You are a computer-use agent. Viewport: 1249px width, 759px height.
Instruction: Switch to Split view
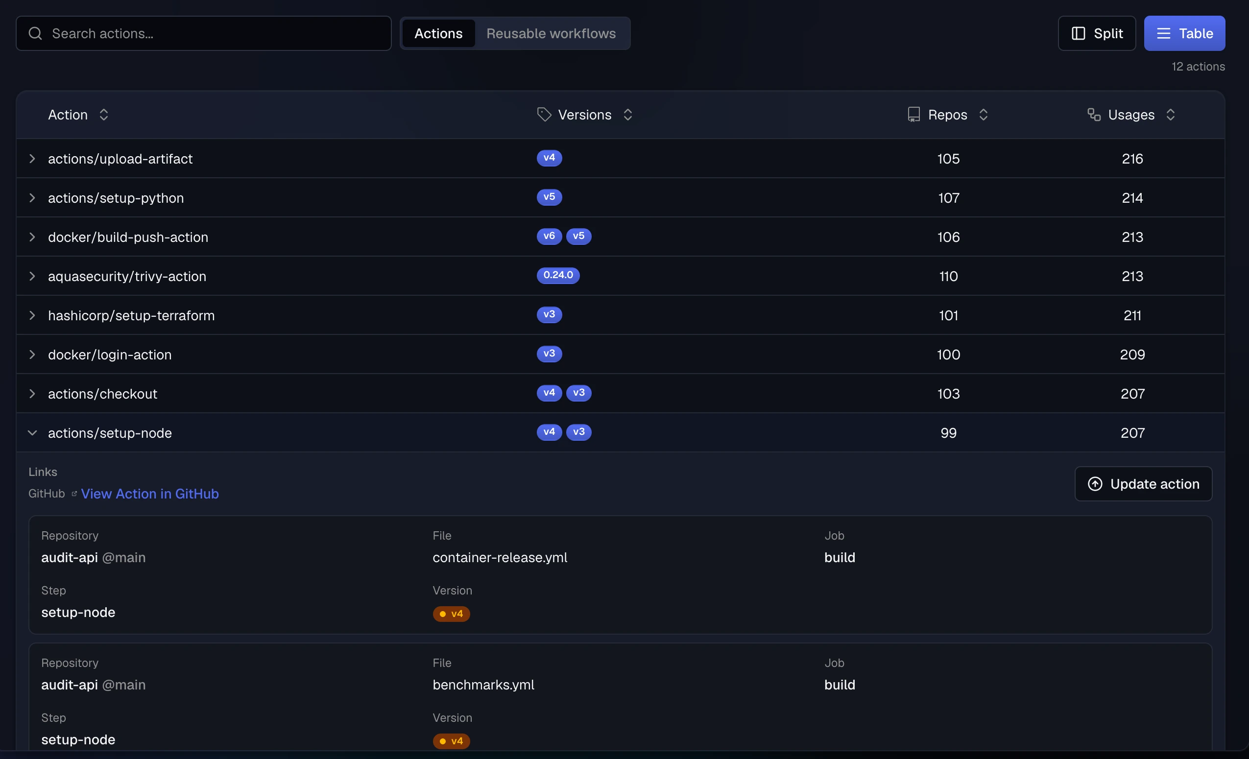coord(1097,33)
